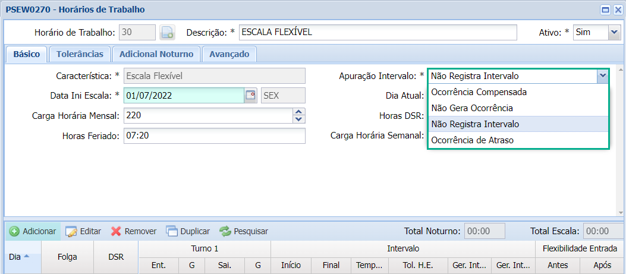The image size is (626, 274).
Task: Maximize the Horários de Trabalho window
Action: (x=606, y=10)
